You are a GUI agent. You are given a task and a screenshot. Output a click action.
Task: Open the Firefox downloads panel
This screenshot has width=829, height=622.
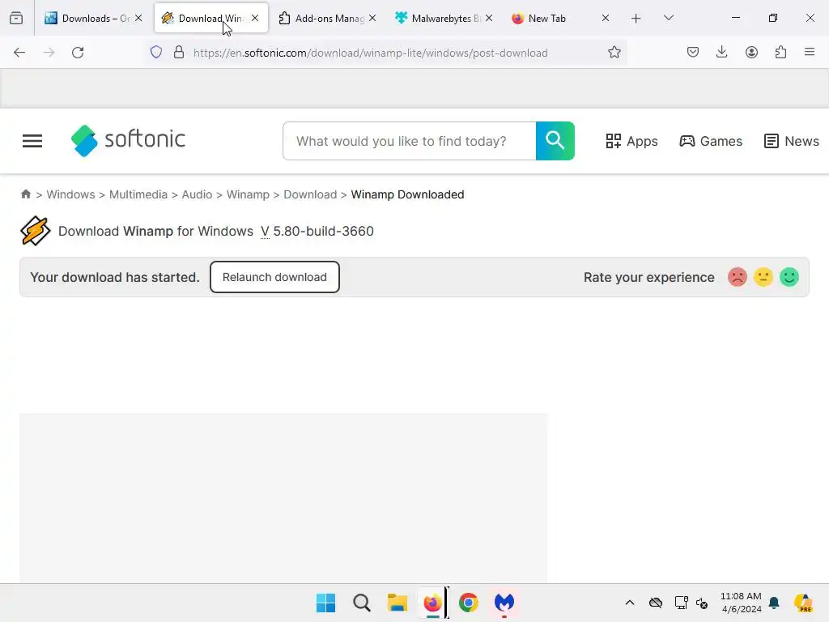point(721,53)
